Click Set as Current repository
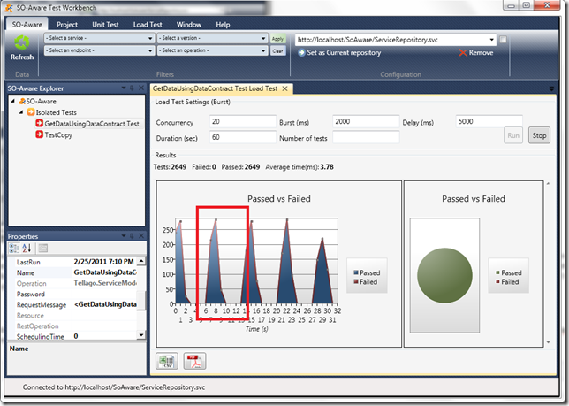This screenshot has height=406, width=569. [344, 53]
